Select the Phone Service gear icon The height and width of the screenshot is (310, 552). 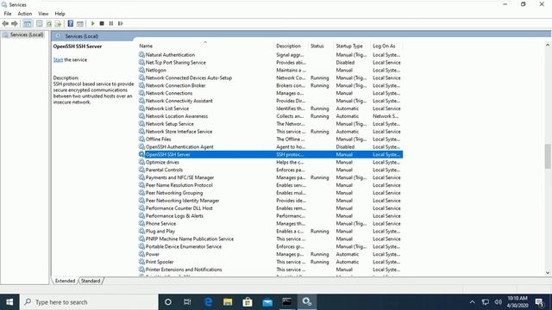pyautogui.click(x=141, y=224)
